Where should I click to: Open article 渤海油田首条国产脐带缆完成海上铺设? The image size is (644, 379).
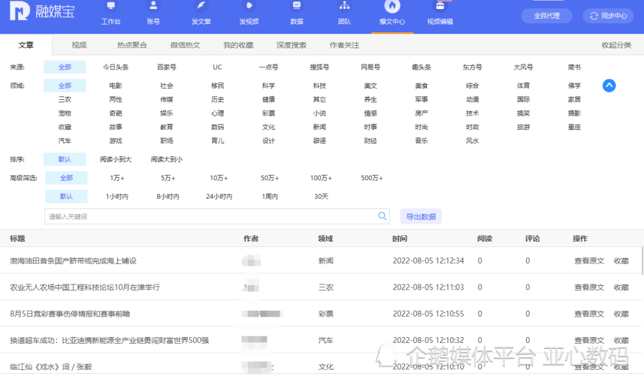[73, 261]
